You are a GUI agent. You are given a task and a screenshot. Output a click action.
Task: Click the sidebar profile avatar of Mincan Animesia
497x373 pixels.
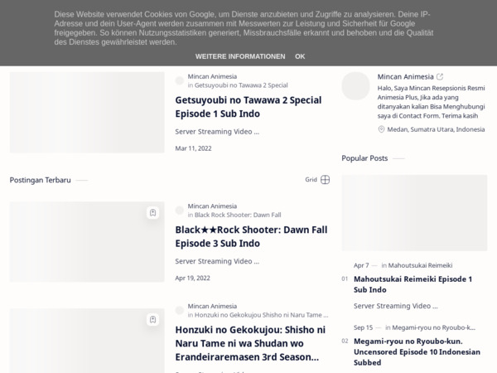[x=355, y=86]
